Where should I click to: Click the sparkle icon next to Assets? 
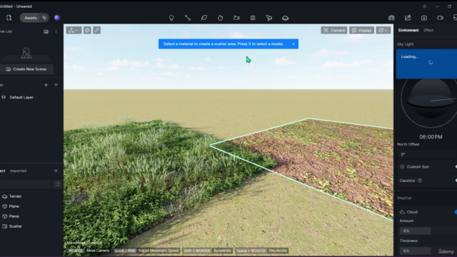tap(44, 18)
